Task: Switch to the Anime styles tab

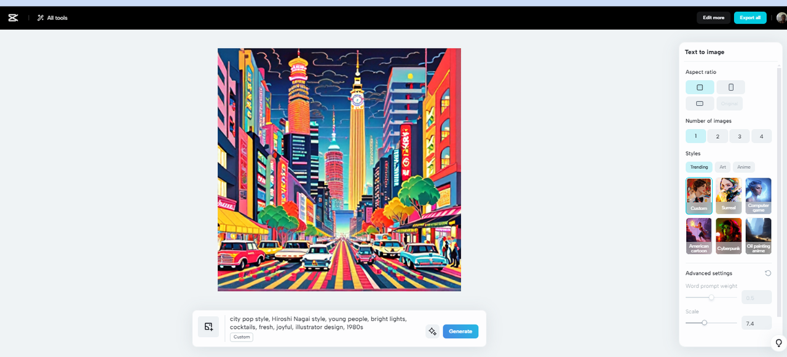Action: (x=744, y=167)
